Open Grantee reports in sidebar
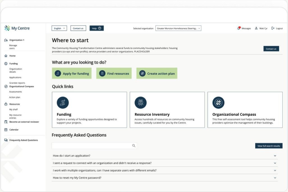Screen dimensions: 288x192 point(17,83)
